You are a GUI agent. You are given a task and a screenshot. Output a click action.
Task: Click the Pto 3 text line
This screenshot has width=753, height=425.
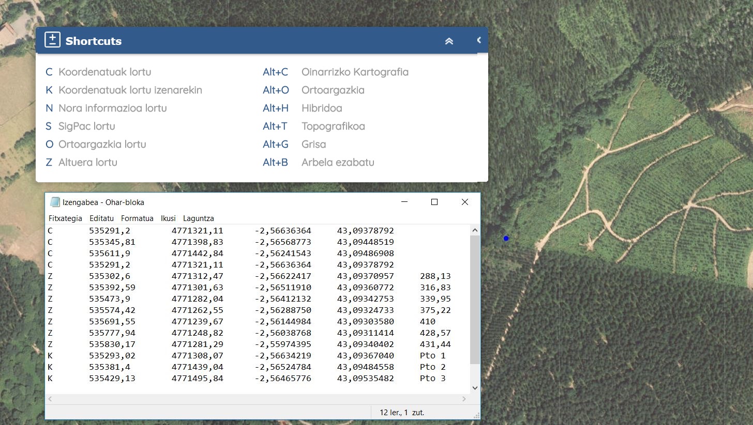click(x=432, y=379)
